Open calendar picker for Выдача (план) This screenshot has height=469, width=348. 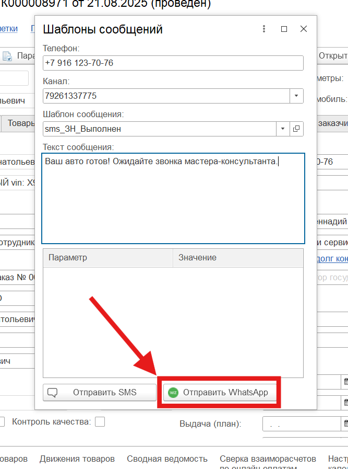click(x=345, y=424)
